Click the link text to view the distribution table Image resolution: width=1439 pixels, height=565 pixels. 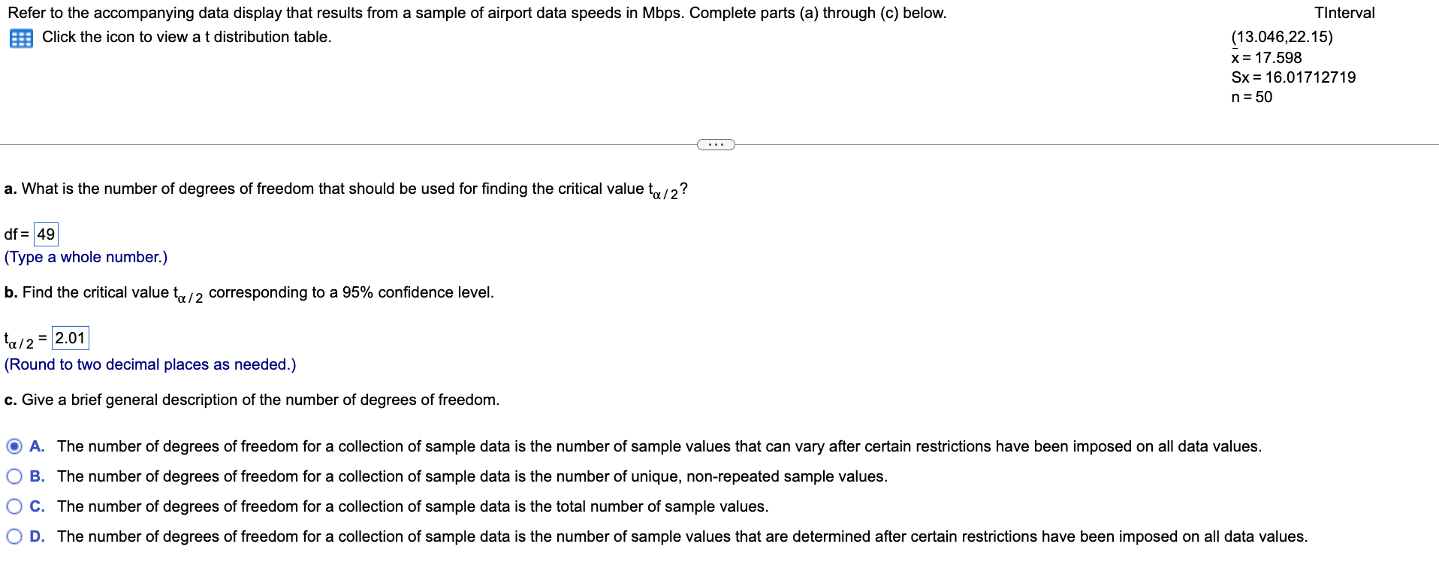pos(186,36)
